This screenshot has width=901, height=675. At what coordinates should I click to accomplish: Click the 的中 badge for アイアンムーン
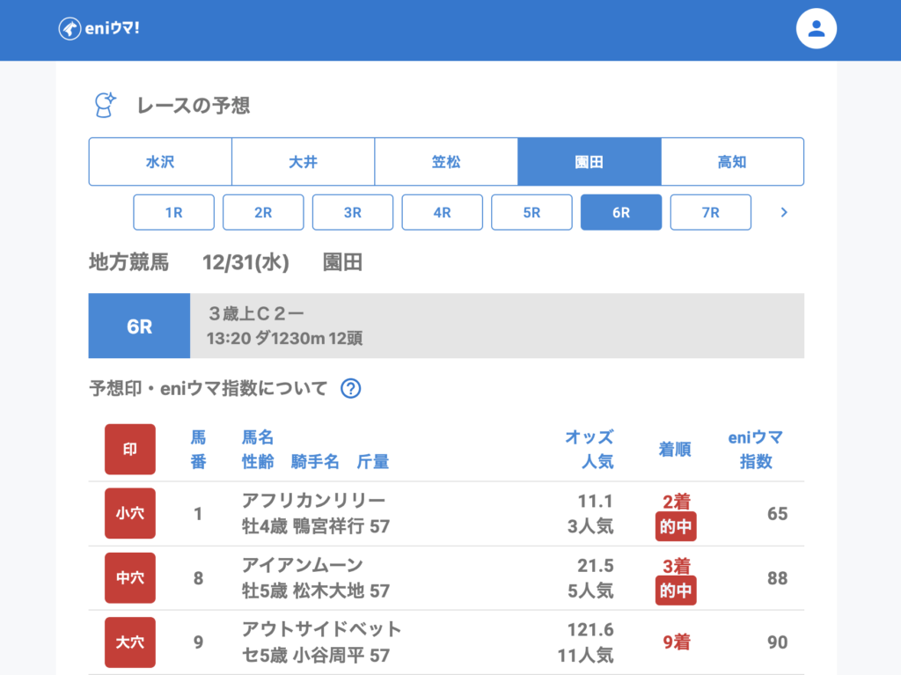[676, 590]
